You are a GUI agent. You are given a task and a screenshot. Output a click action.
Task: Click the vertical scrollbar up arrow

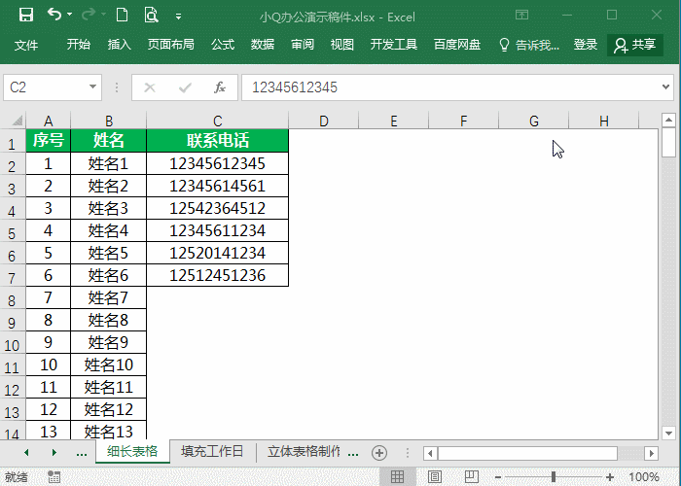tap(669, 120)
